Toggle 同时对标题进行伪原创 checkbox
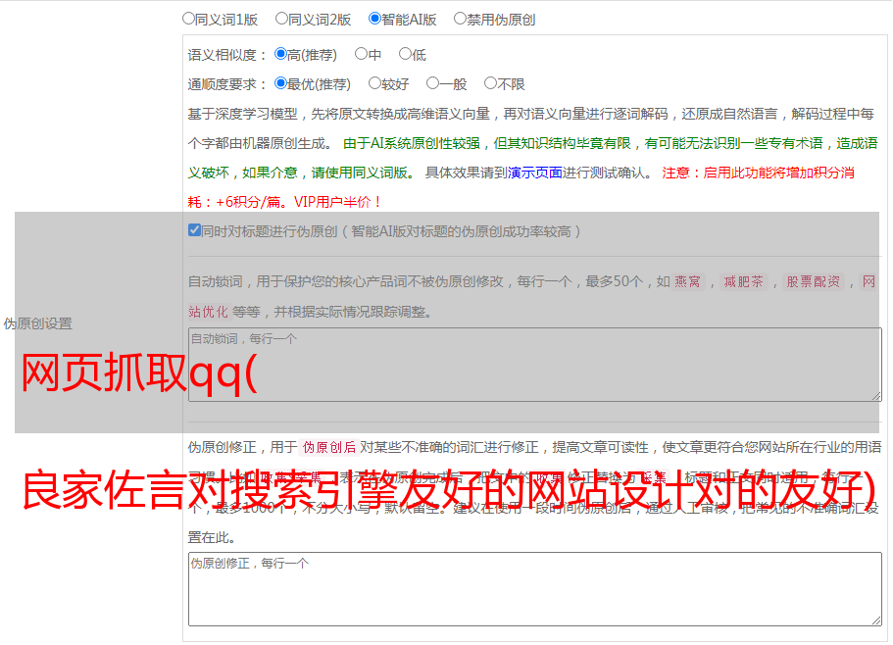 click(194, 230)
